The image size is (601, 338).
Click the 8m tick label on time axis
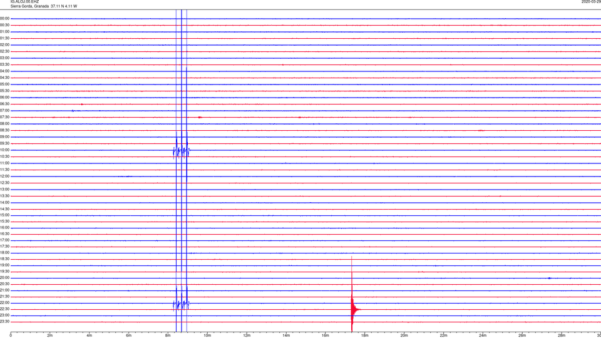click(x=168, y=335)
